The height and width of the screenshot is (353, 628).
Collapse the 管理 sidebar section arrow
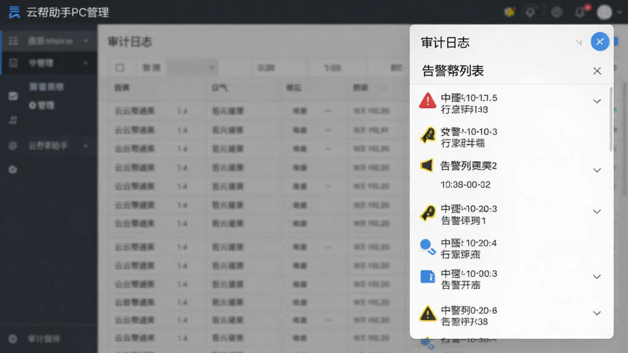coord(86,63)
